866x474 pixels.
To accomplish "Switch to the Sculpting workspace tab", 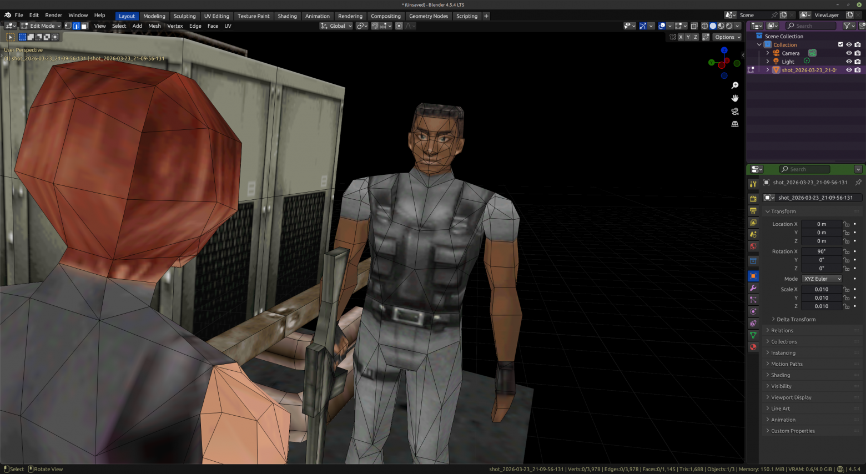I will (x=184, y=16).
